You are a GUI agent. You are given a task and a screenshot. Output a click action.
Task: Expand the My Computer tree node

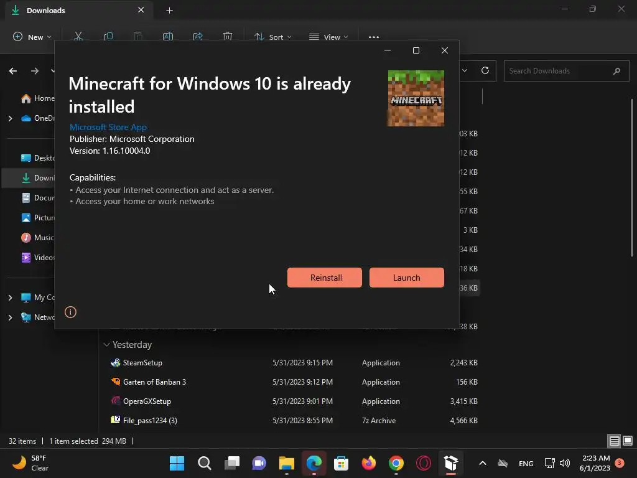click(x=10, y=298)
